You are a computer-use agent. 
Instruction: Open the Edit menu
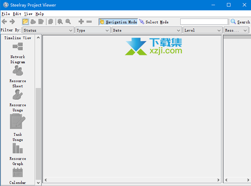coord(17,14)
